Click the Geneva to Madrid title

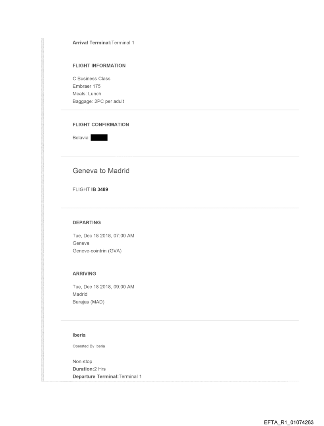(x=101, y=171)
